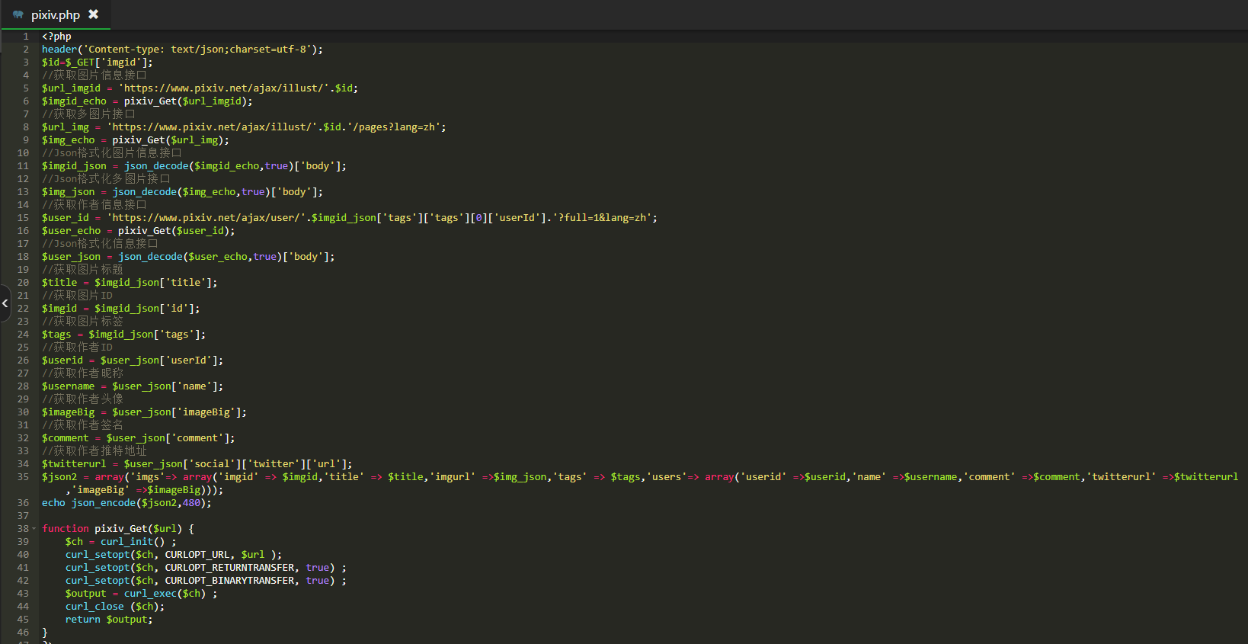Image resolution: width=1248 pixels, height=644 pixels.
Task: Click the function keyword on line 38
Action: tap(66, 529)
